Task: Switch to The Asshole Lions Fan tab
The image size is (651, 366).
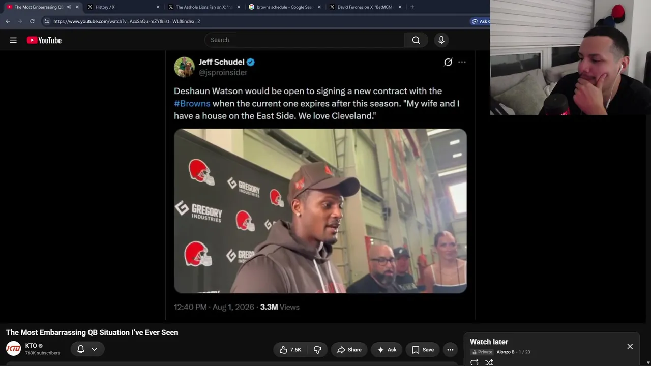Action: coord(203,7)
